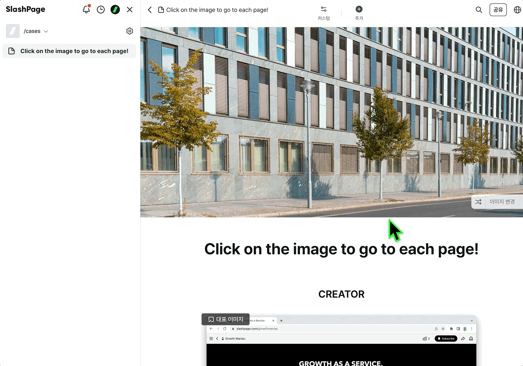The width and height of the screenshot is (523, 366).
Task: Click the 추가 plus button
Action: [359, 13]
